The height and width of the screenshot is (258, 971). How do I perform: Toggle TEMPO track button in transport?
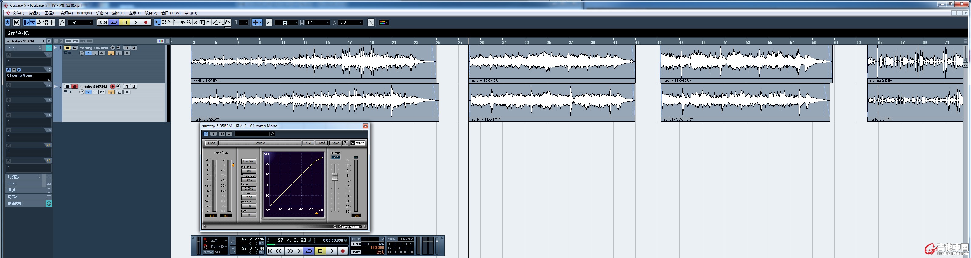point(356,244)
